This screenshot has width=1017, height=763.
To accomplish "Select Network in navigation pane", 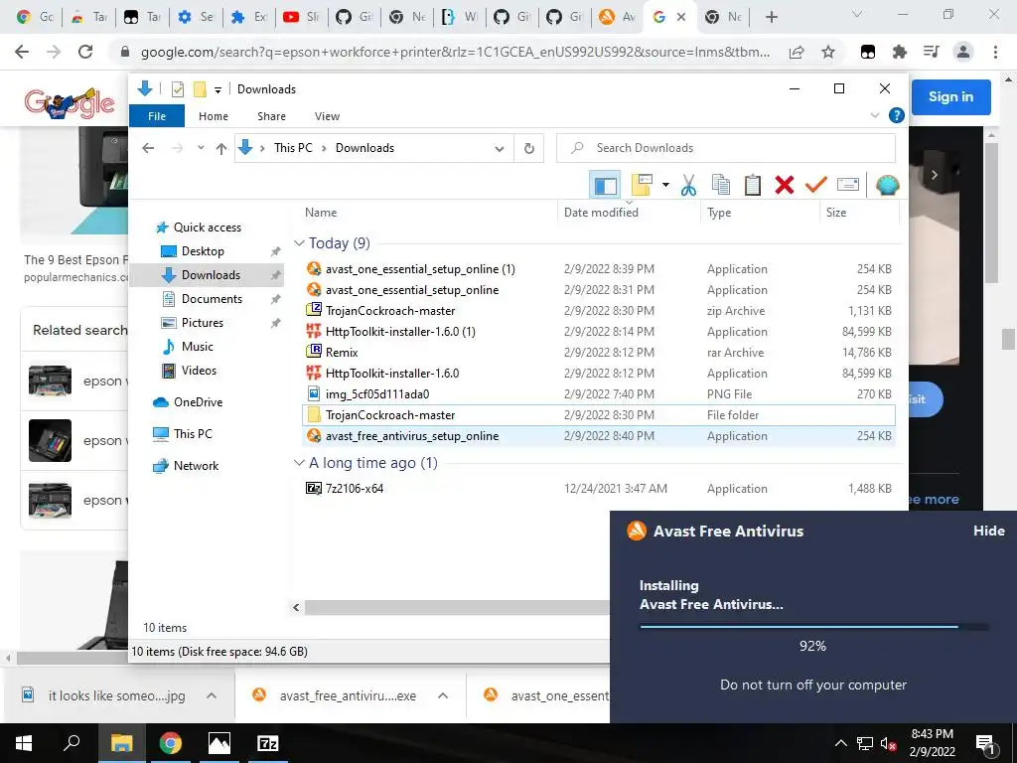I will [x=196, y=466].
